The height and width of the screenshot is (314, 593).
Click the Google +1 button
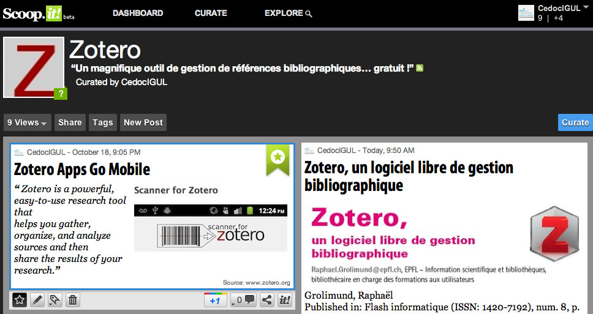[x=215, y=300]
